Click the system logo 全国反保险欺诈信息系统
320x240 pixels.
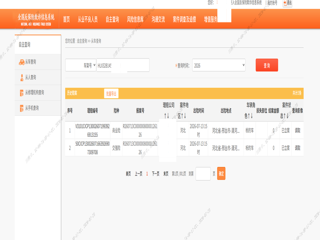coord(36,19)
